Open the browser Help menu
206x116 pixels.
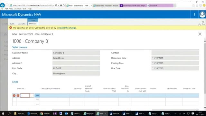pyautogui.click(x=30, y=9)
